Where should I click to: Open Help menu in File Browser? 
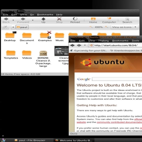59,15
